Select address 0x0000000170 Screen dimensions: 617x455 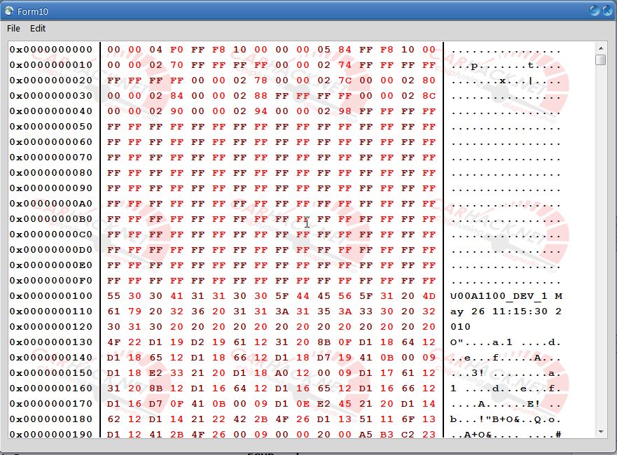point(51,403)
